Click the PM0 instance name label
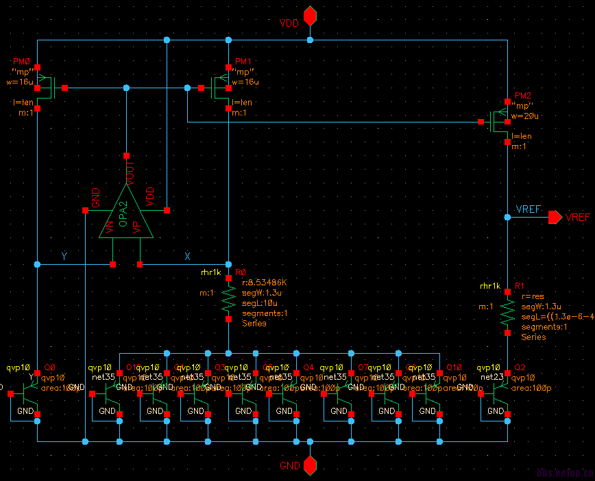 (22, 62)
